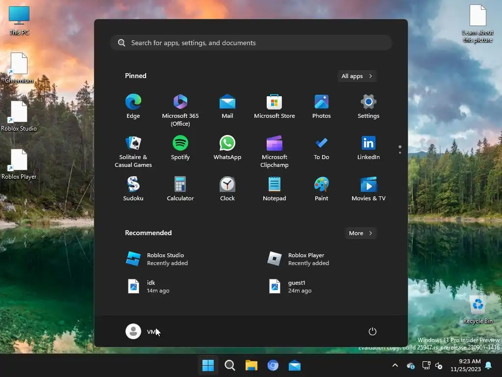502x377 pixels.
Task: Open the notifications bell icon
Action: (x=488, y=365)
